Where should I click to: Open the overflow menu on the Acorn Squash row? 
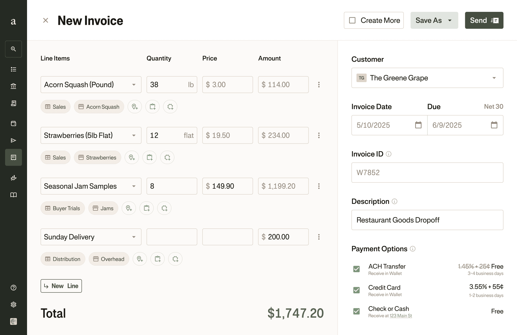pyautogui.click(x=319, y=85)
